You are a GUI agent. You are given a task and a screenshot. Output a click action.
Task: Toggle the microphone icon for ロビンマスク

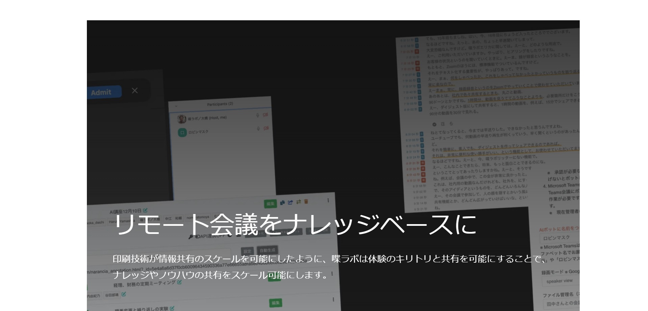pos(258,129)
